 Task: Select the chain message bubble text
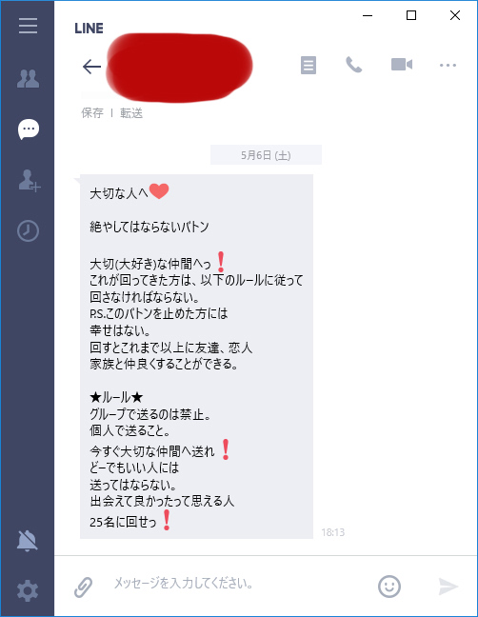196,356
